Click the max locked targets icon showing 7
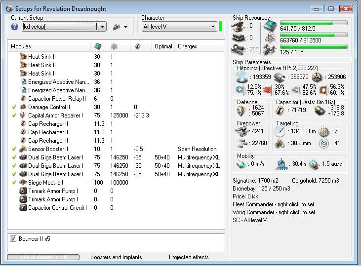361x269 pixels. [323, 132]
